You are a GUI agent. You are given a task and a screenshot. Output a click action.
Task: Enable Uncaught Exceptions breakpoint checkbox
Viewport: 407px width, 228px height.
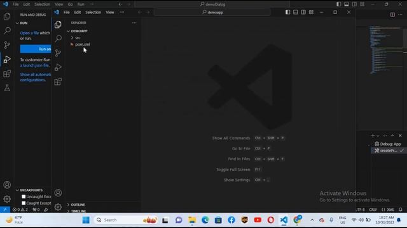(24, 197)
